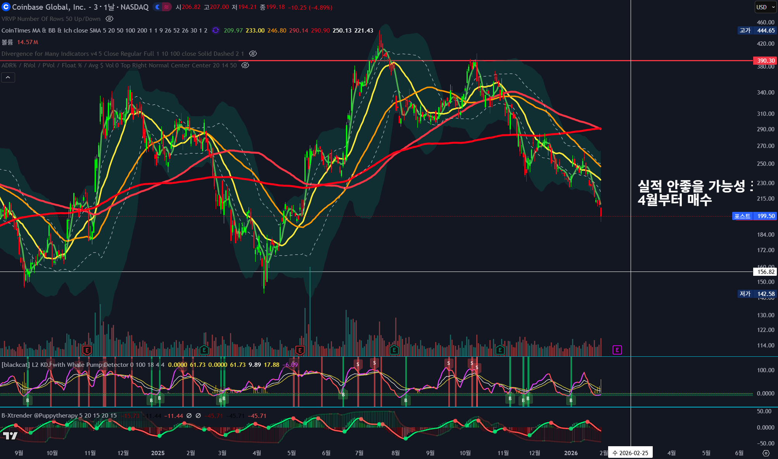Open the TradingView logo at bottom left
The height and width of the screenshot is (459, 778).
click(x=10, y=436)
